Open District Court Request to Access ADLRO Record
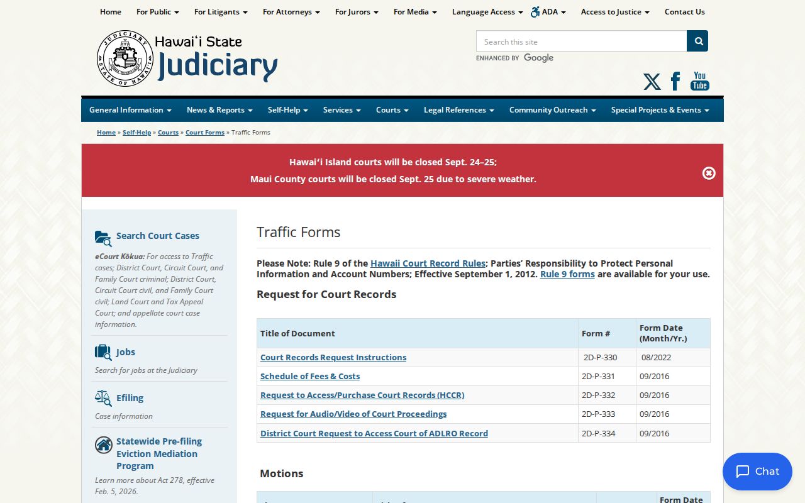The image size is (805, 503). coord(374,433)
